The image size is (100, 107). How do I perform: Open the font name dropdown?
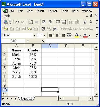point(34,35)
